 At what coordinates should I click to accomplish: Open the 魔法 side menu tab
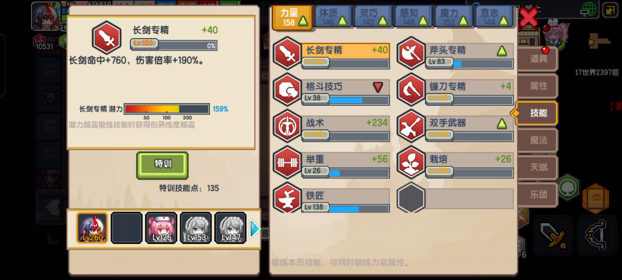click(x=538, y=140)
